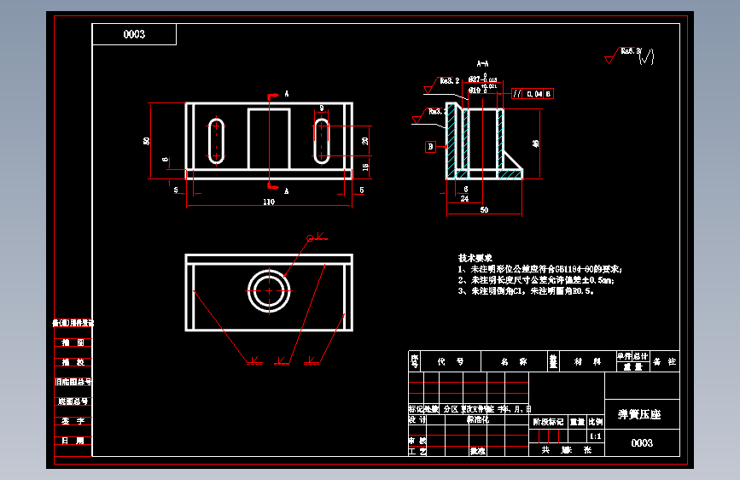Select the parallelism symbol in tolerance frame
The height and width of the screenshot is (480, 740).
517,94
